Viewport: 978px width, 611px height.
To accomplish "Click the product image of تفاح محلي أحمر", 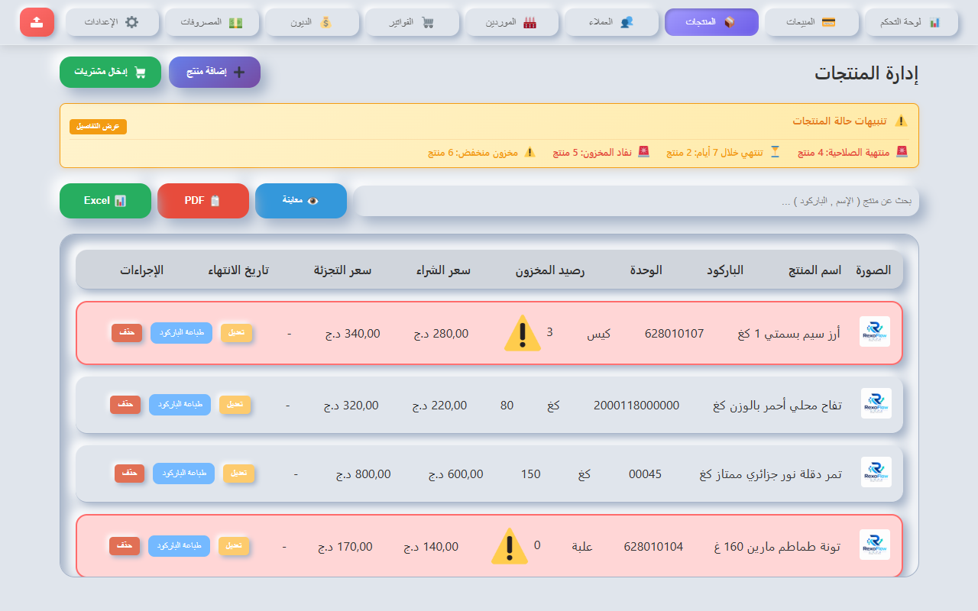I will (876, 403).
